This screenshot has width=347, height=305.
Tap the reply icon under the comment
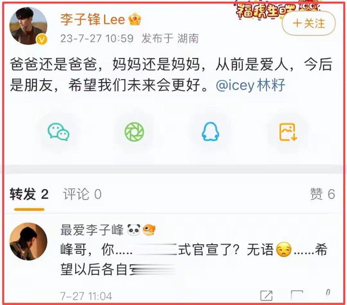coord(296,296)
